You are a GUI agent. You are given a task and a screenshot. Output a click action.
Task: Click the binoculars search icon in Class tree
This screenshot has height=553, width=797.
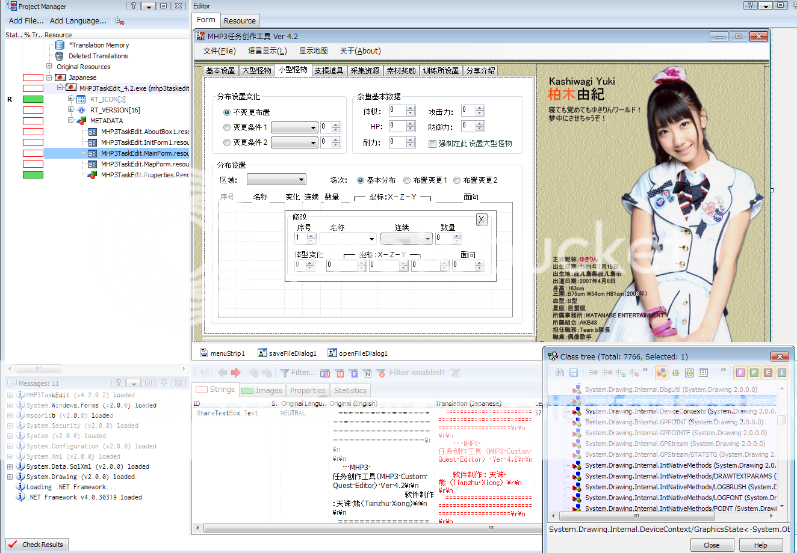point(560,373)
